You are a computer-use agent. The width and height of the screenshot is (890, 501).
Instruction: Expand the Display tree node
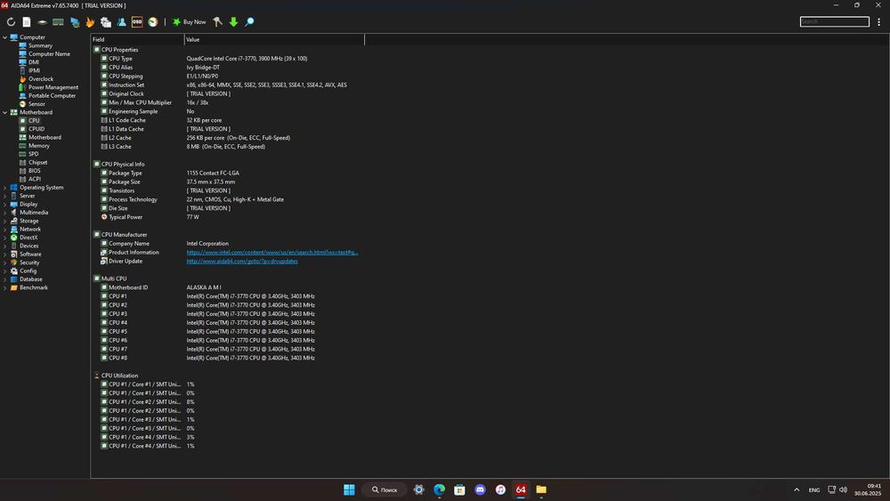coord(5,205)
